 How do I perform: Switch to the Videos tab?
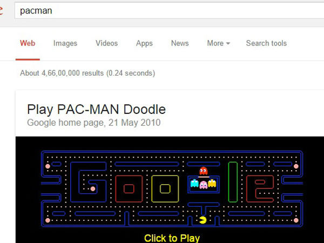point(106,43)
